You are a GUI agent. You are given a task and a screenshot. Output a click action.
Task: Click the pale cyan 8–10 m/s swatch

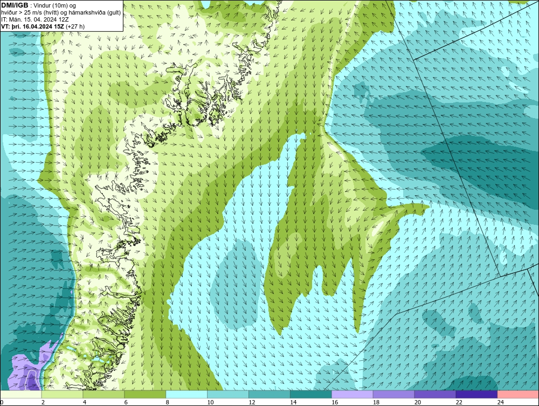186,394
